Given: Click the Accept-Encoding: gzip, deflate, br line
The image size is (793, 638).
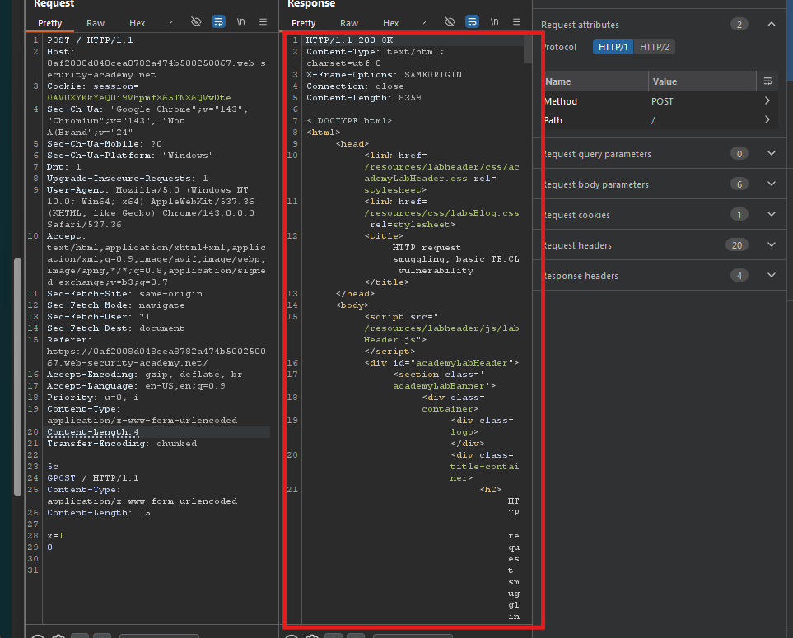Looking at the screenshot, I should (x=145, y=375).
